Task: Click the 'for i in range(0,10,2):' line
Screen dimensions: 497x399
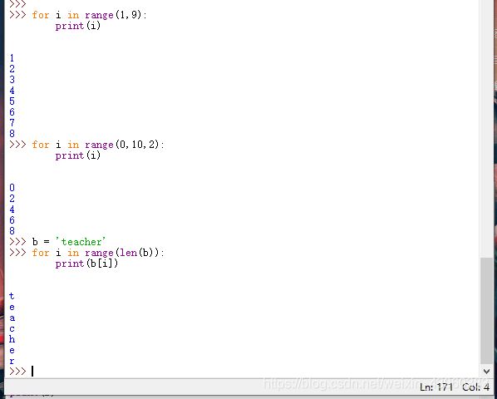Action: [98, 145]
